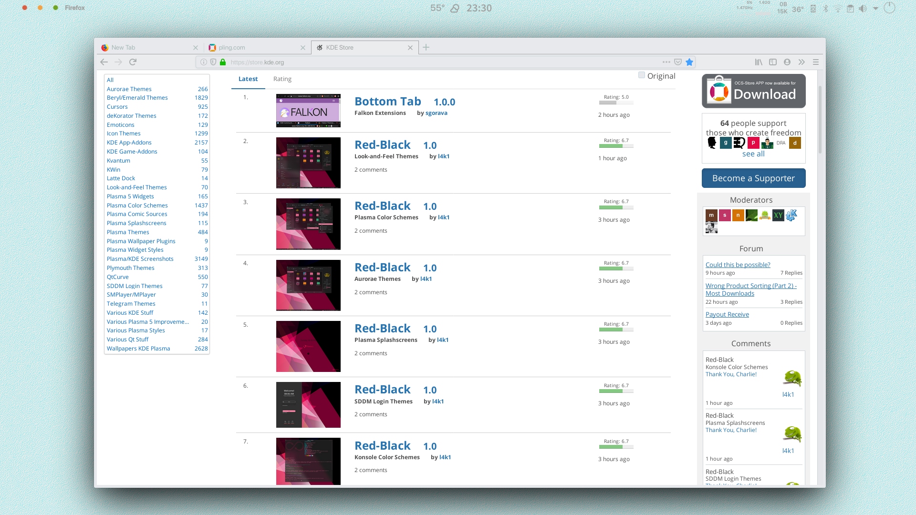Click rating bar of Aurorae Red-Black
916x515 pixels.
pos(616,268)
